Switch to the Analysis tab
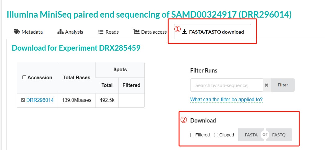Image resolution: width=325 pixels, height=150 pixels. click(x=70, y=32)
